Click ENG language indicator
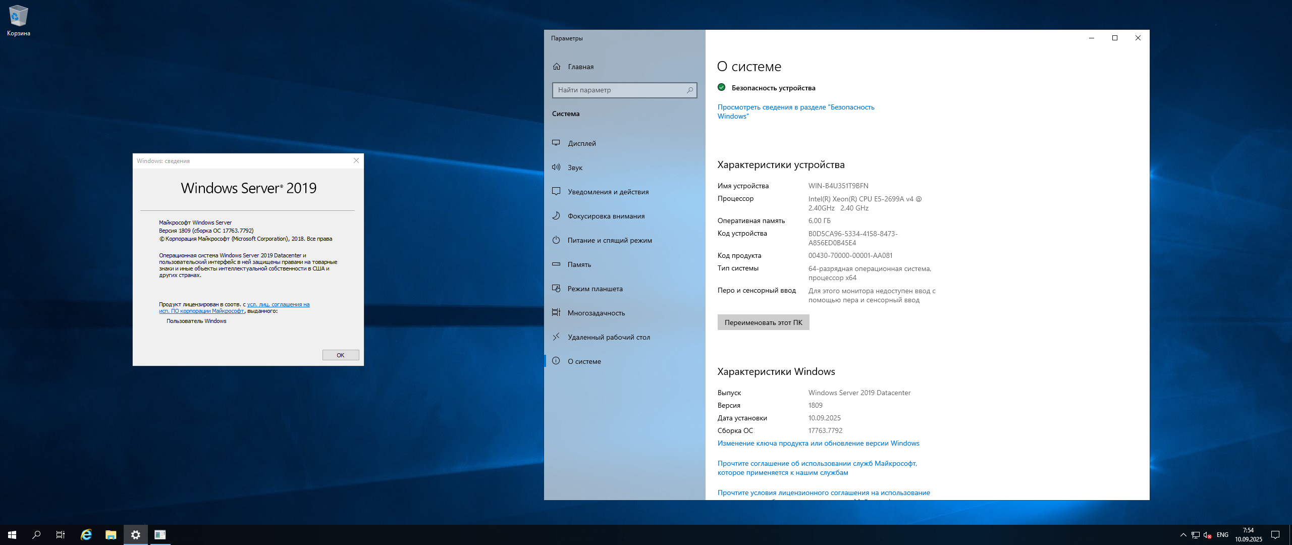Viewport: 1292px width, 545px height. pos(1223,535)
